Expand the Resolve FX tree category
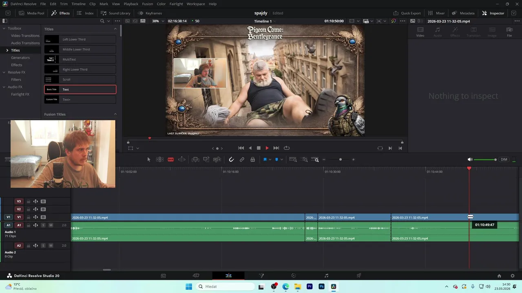 [4, 72]
